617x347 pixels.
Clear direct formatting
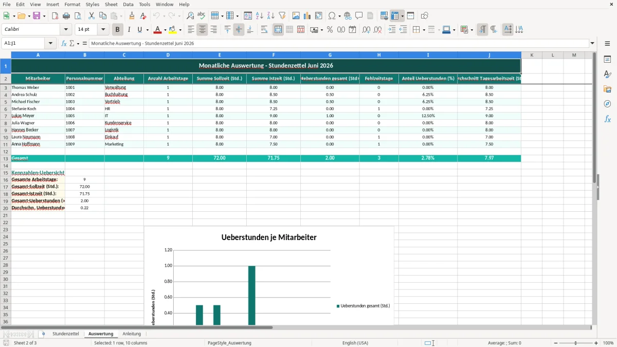143,16
